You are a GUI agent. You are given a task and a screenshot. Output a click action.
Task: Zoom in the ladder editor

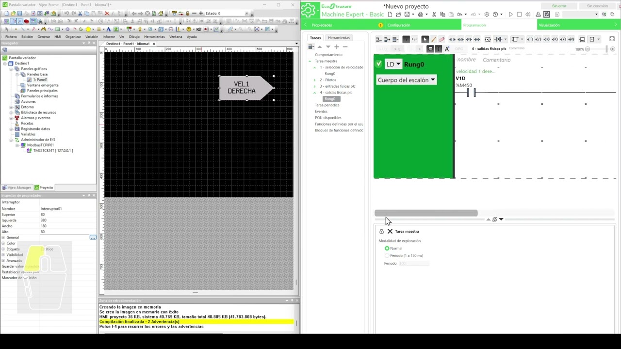pos(613,49)
